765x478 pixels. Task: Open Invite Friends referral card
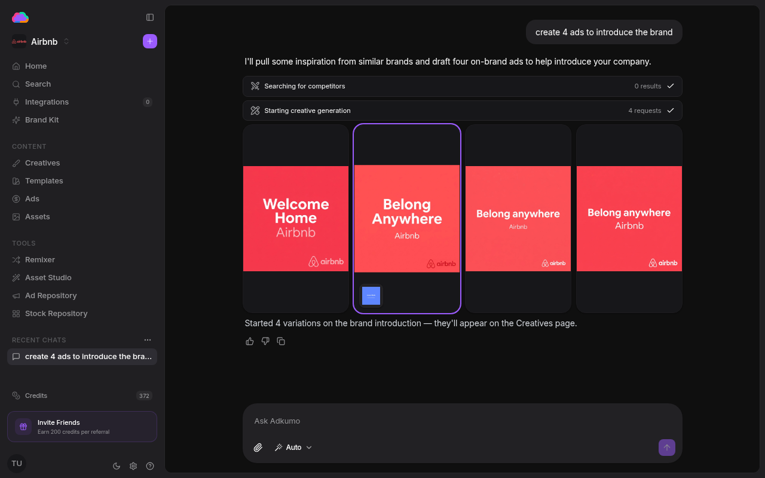[82, 427]
